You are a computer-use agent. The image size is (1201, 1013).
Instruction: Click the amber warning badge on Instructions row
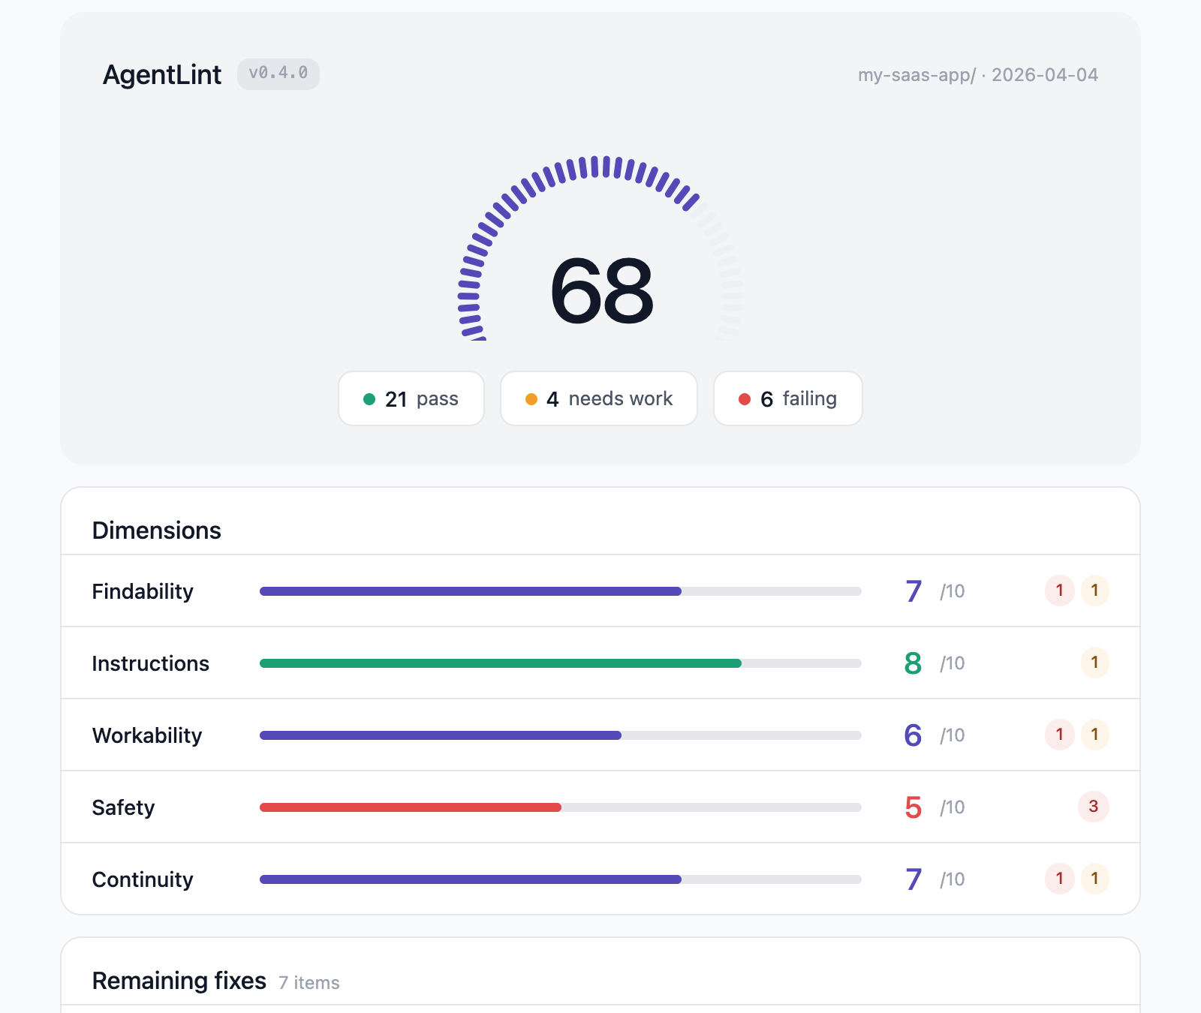[1095, 663]
